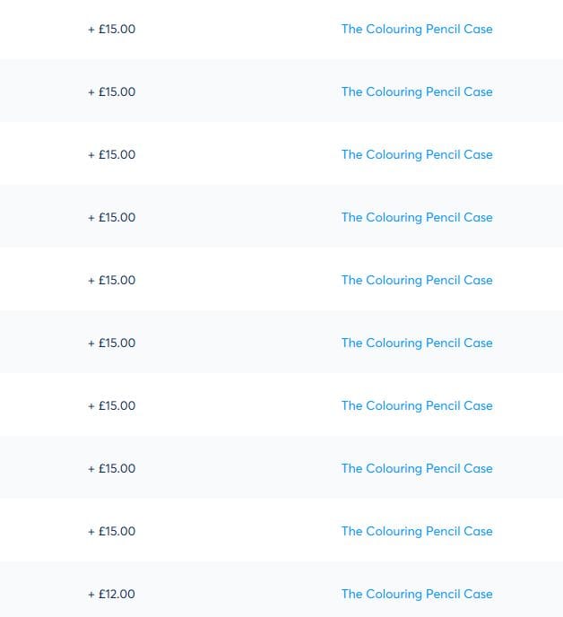Click the + £15.00 amount in the fourth row
This screenshot has height=617, width=563.
[x=112, y=217]
